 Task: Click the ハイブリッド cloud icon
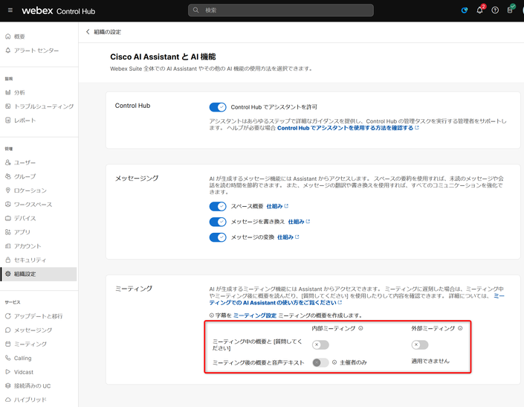(x=8, y=400)
